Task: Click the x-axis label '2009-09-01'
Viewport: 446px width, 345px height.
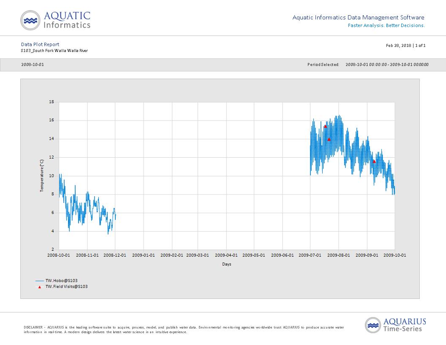Action: [x=367, y=255]
